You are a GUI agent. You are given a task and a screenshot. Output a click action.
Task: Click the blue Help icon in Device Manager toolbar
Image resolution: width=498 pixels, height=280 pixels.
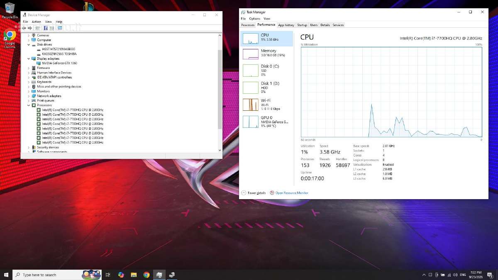pos(46,28)
